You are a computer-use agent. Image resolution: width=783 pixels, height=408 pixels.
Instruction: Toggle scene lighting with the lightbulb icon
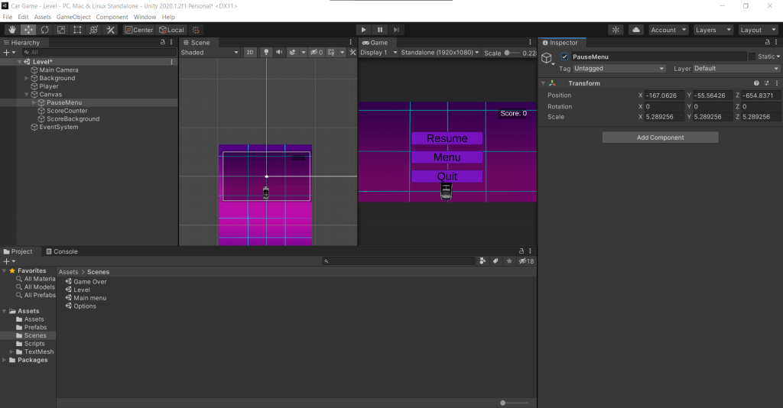click(266, 53)
